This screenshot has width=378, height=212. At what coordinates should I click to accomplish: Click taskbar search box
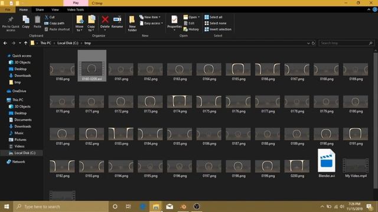[61, 207]
